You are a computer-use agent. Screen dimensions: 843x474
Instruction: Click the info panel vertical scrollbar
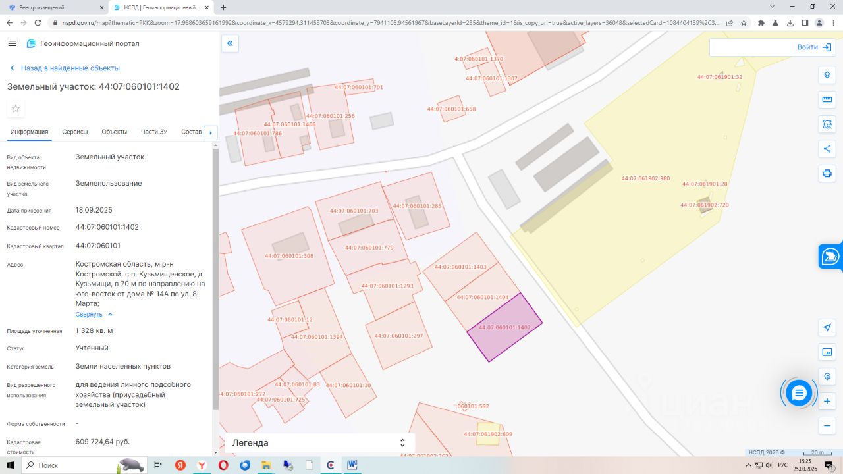coord(215,276)
